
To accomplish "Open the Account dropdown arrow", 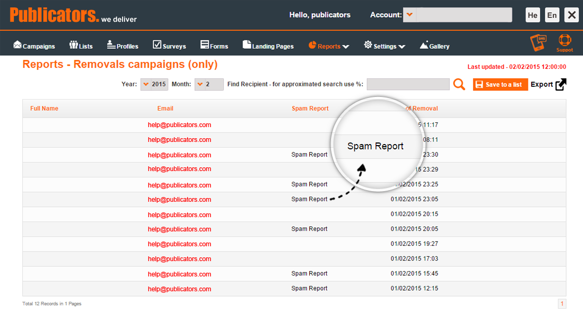I will (x=410, y=15).
